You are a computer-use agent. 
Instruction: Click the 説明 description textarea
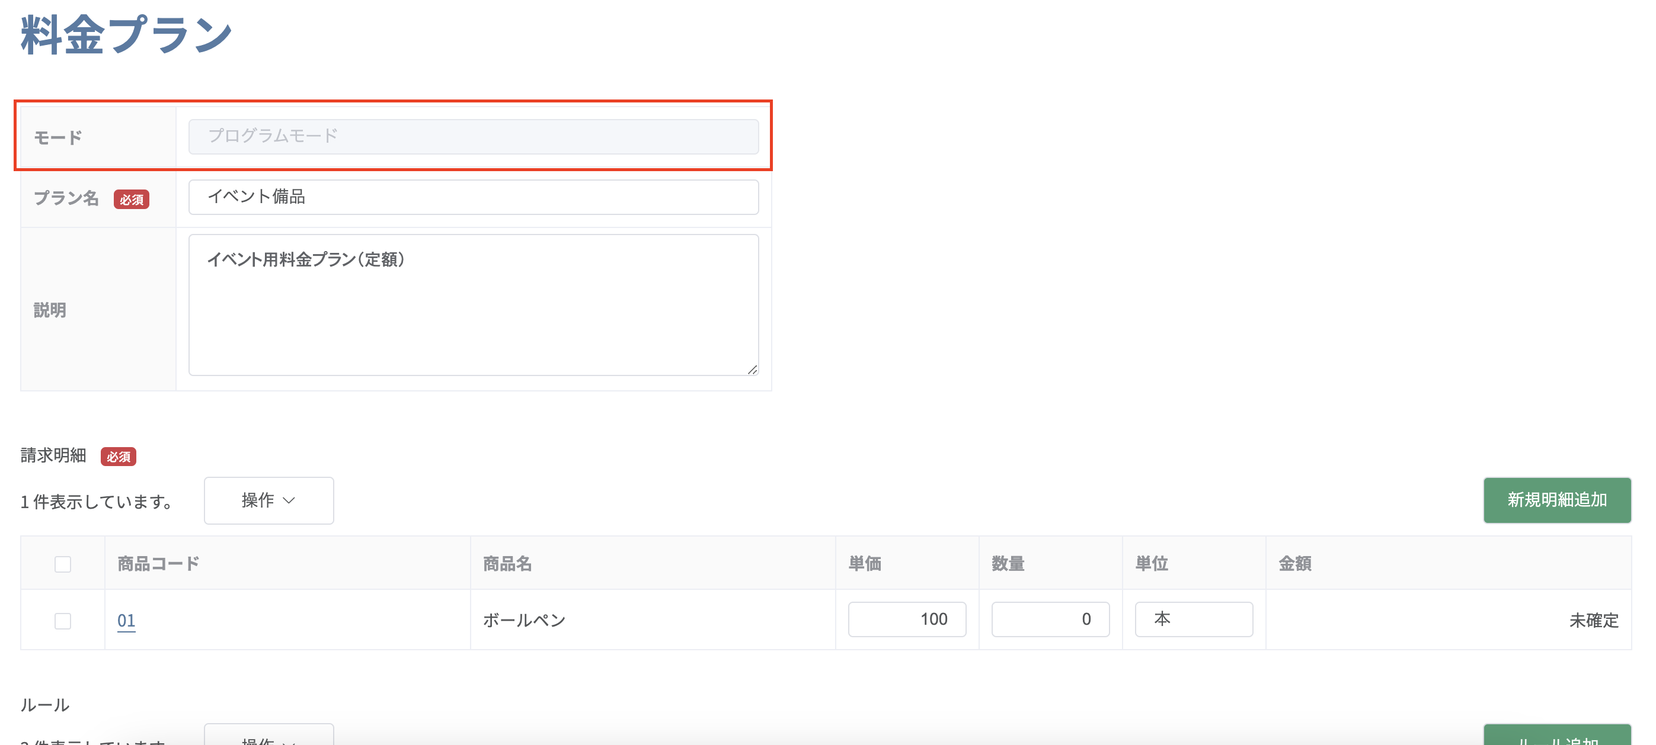473,304
